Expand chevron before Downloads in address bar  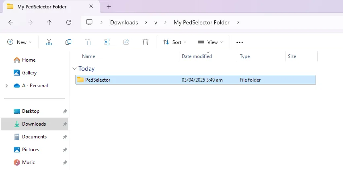point(101,22)
